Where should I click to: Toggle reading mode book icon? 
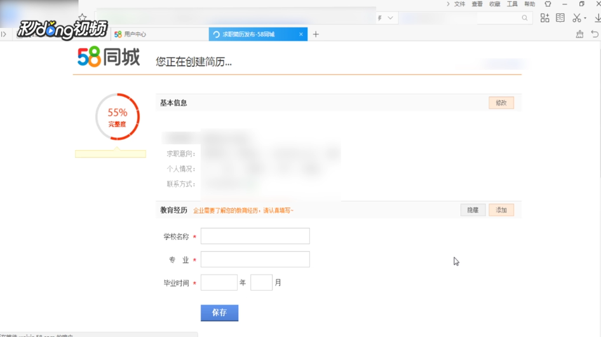coord(560,18)
